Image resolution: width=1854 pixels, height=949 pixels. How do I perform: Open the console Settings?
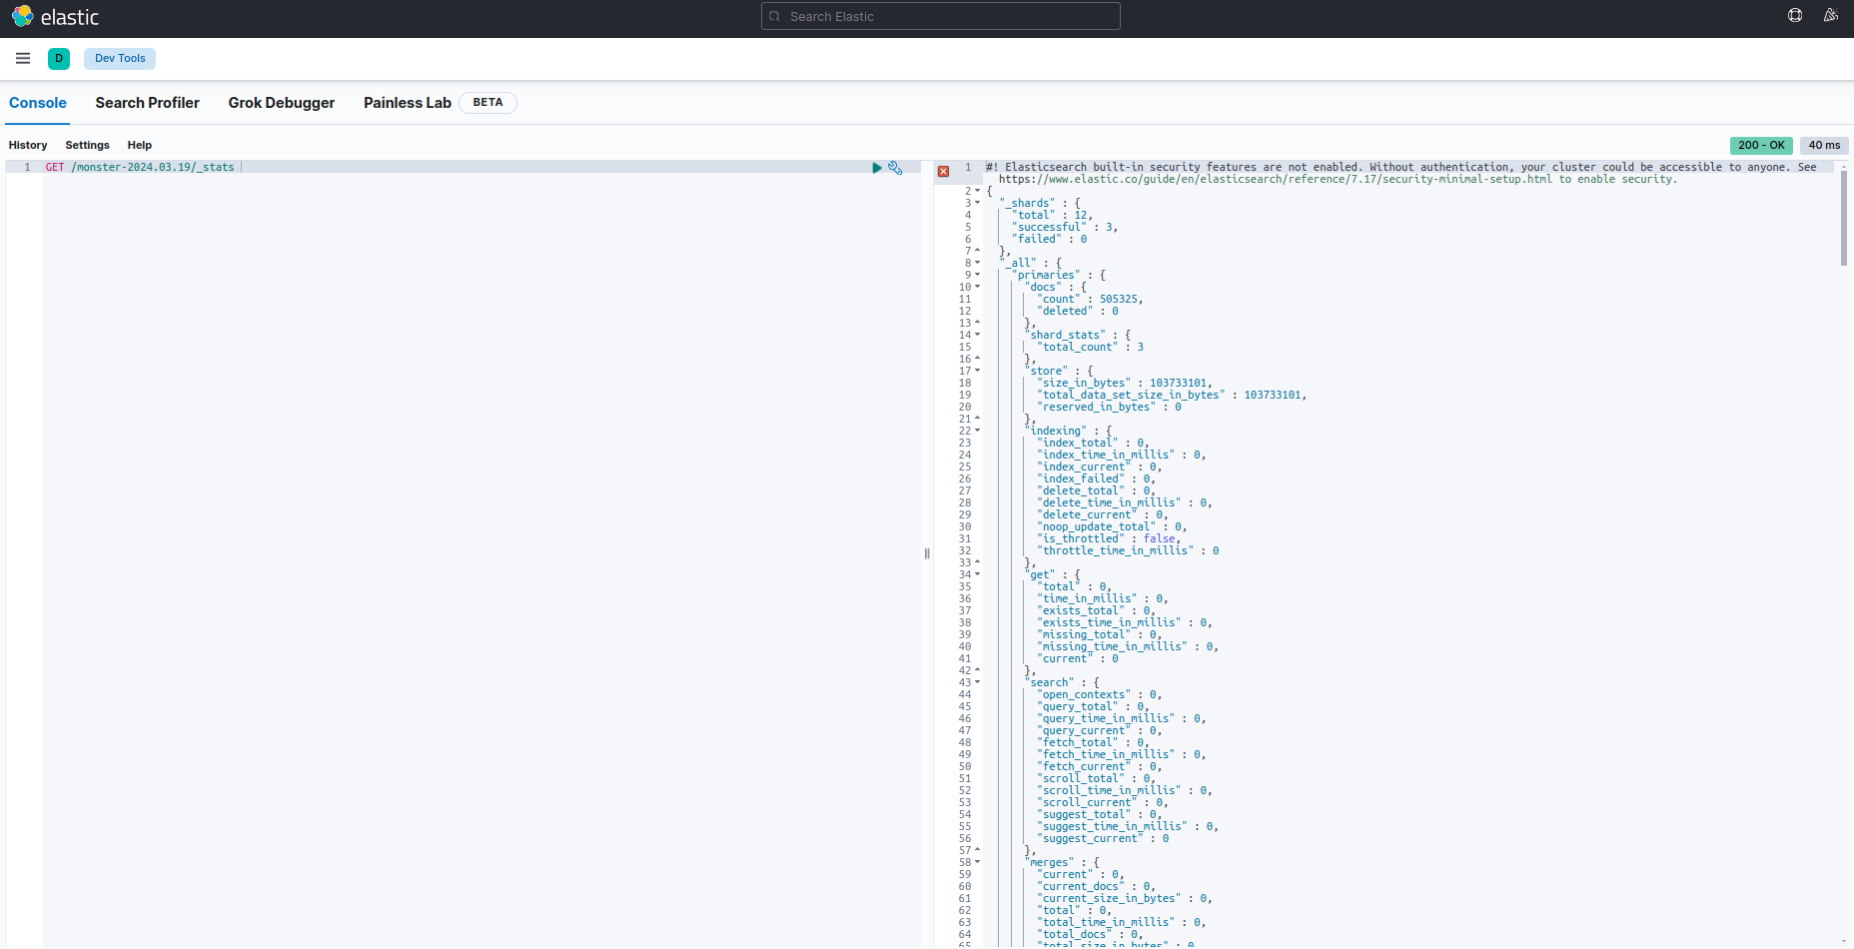[x=87, y=145]
